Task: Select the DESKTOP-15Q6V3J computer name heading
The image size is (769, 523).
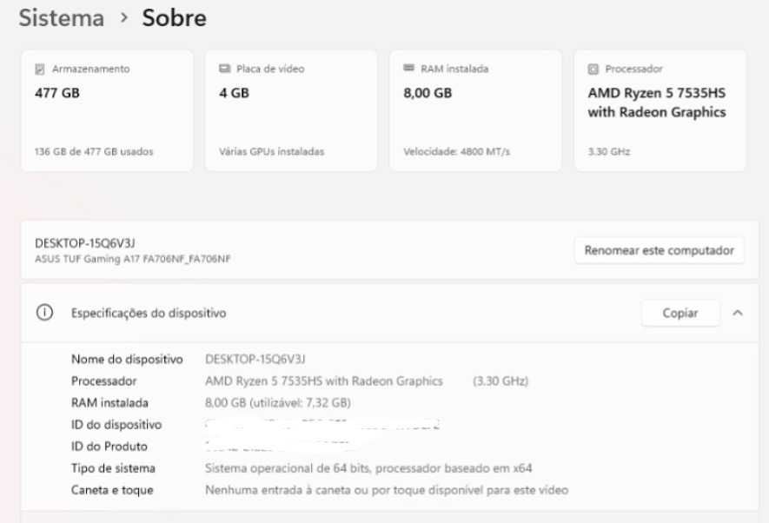Action: (85, 243)
